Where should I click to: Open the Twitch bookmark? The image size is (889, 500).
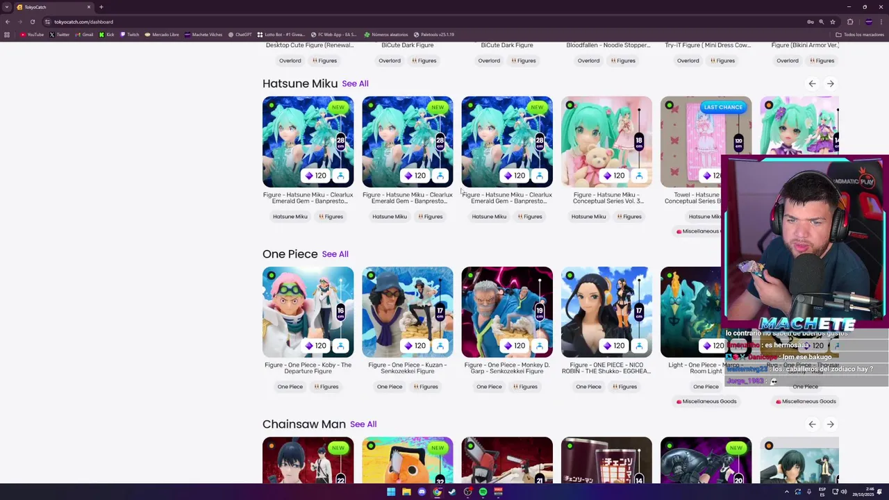coord(130,35)
